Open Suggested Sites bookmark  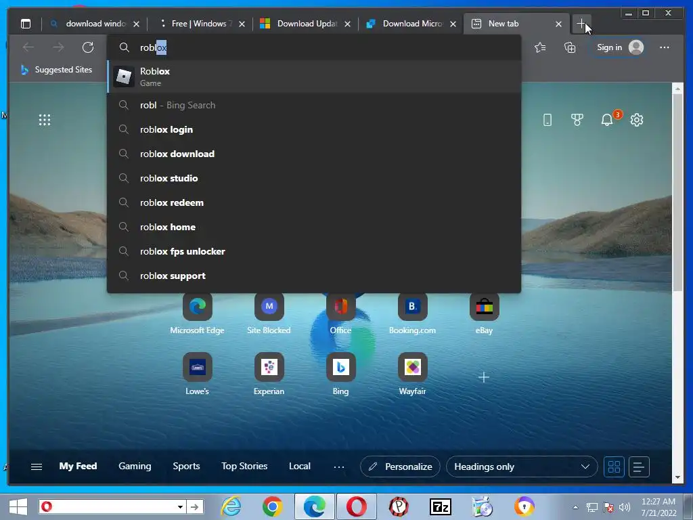click(x=57, y=70)
